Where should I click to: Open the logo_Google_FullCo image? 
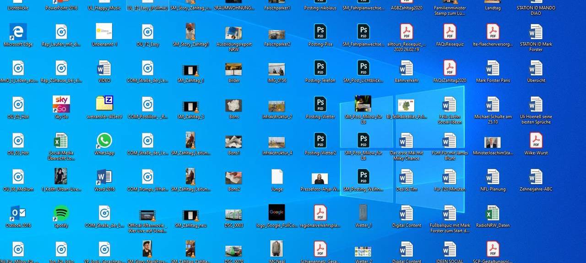(x=277, y=213)
